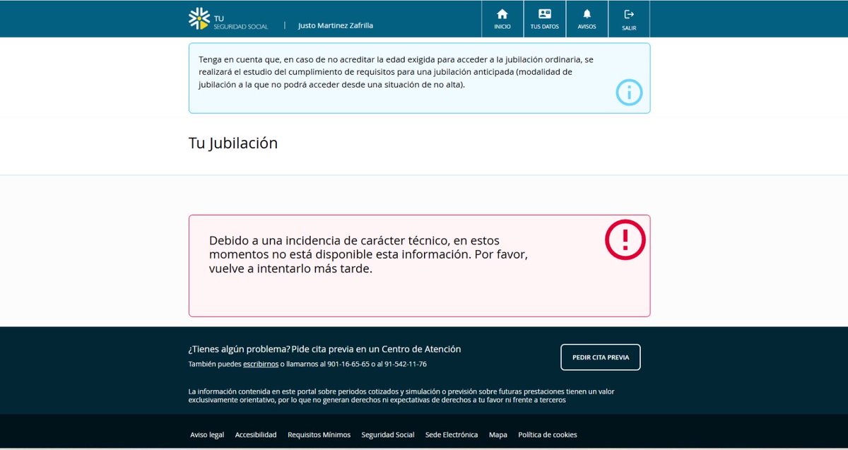Go to Inicio home icon
Image resolution: width=848 pixels, height=450 pixels.
tap(502, 19)
